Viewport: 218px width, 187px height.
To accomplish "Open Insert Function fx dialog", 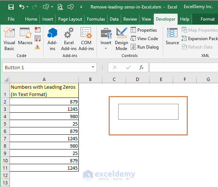I will (x=141, y=67).
